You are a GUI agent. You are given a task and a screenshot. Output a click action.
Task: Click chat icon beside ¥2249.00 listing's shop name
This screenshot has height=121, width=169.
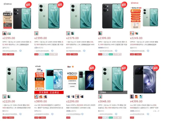(x=148, y=51)
